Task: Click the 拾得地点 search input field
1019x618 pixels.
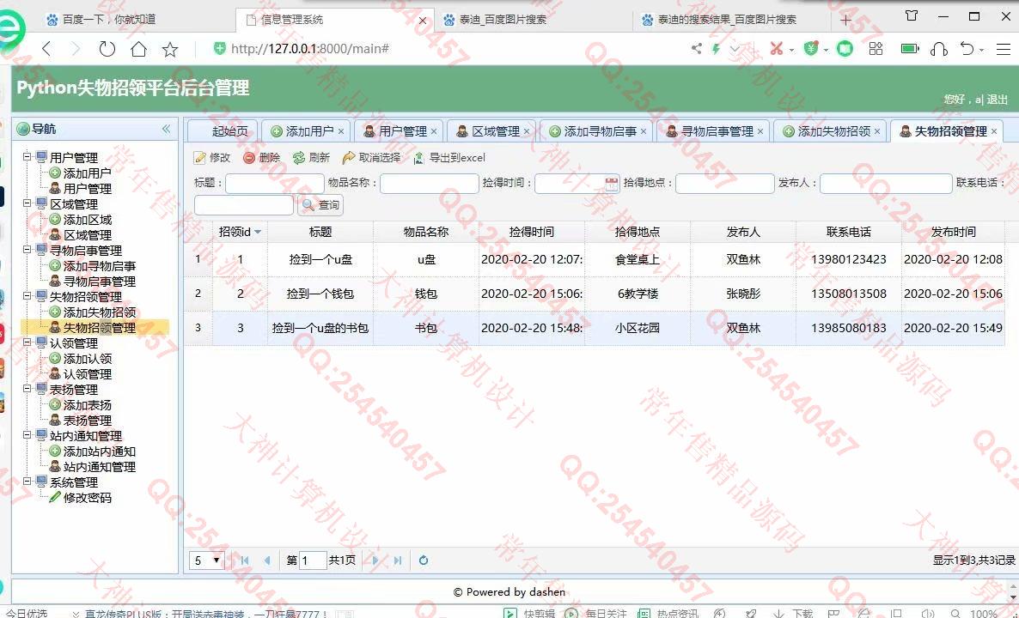Action: pyautogui.click(x=724, y=184)
